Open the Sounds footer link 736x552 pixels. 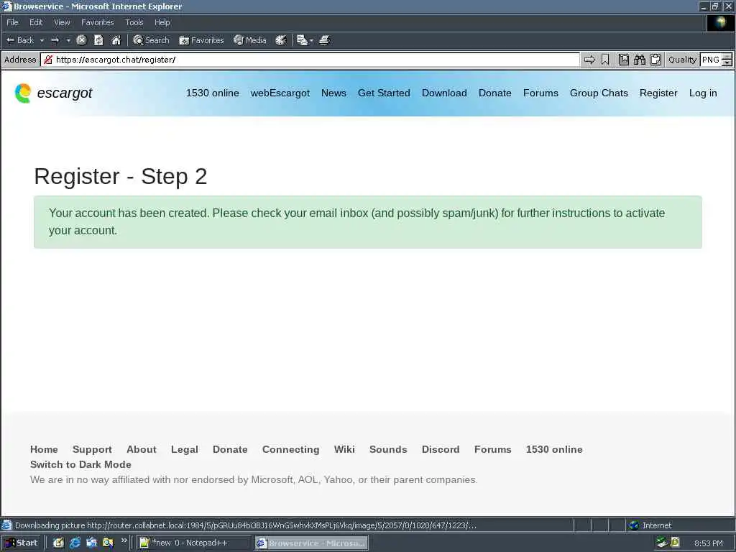388,449
